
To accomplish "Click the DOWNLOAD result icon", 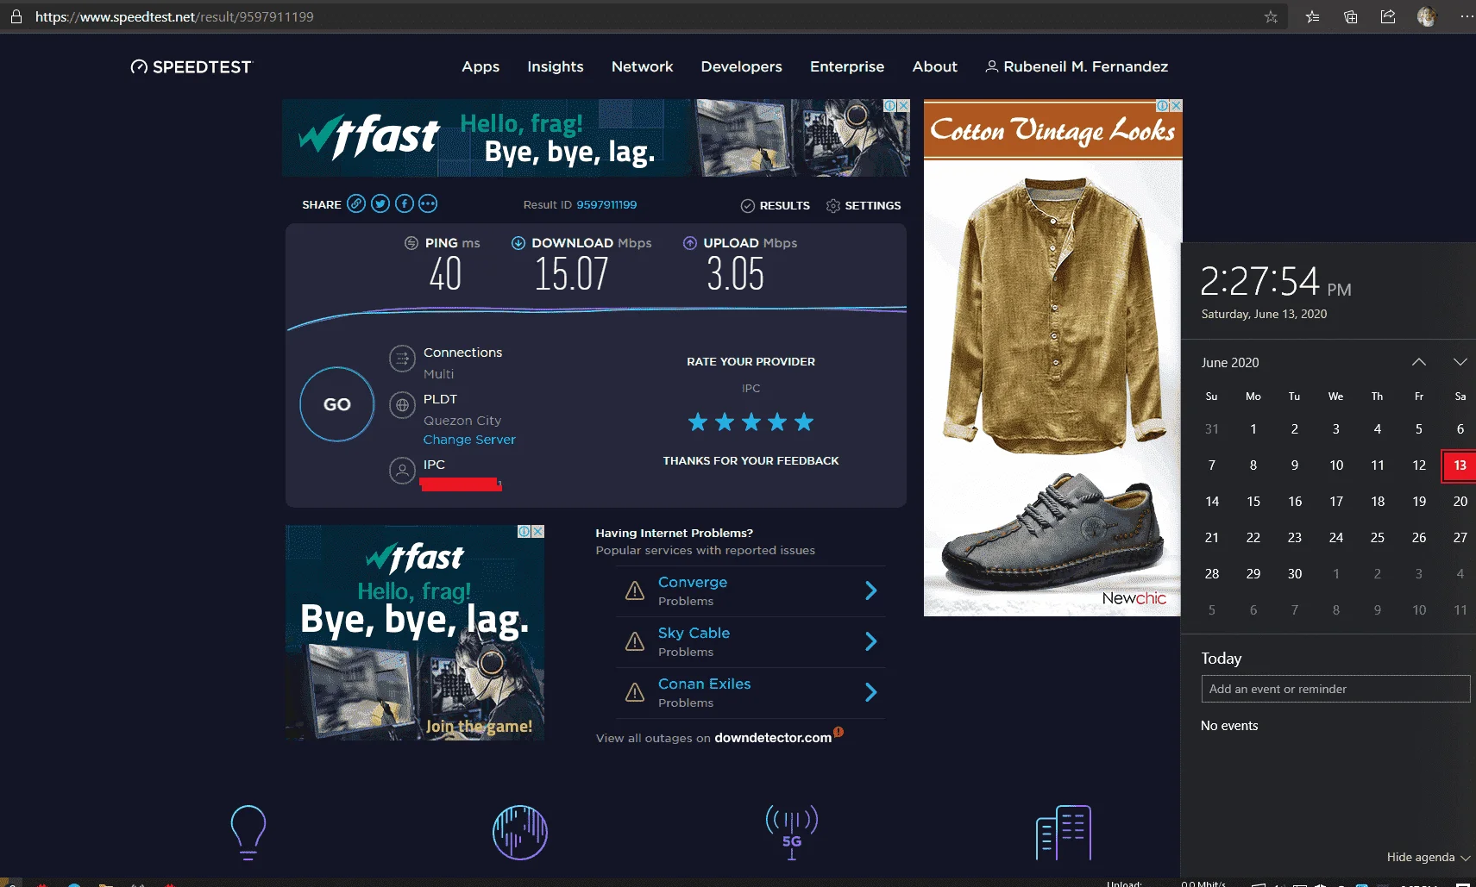I will point(518,243).
